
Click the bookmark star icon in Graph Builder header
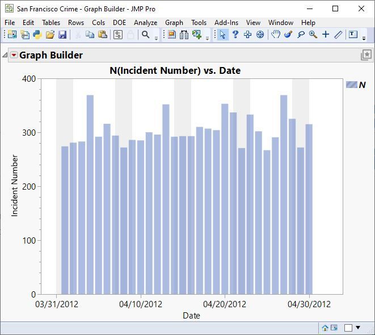coord(366,55)
